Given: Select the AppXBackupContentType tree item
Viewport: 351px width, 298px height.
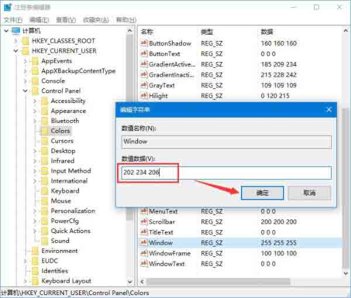Looking at the screenshot, I should pyautogui.click(x=78, y=71).
